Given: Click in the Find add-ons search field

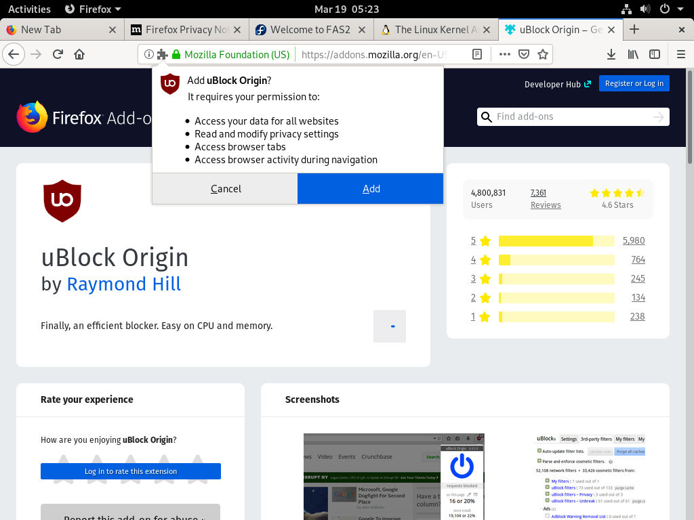Looking at the screenshot, I should tap(573, 116).
